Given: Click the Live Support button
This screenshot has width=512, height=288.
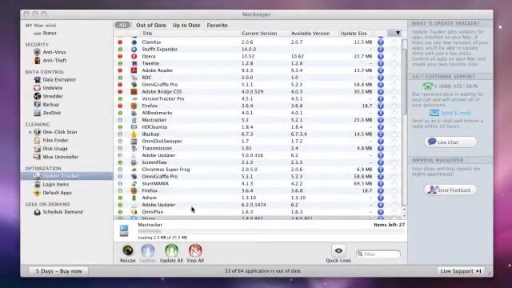Looking at the screenshot, I should [461, 271].
